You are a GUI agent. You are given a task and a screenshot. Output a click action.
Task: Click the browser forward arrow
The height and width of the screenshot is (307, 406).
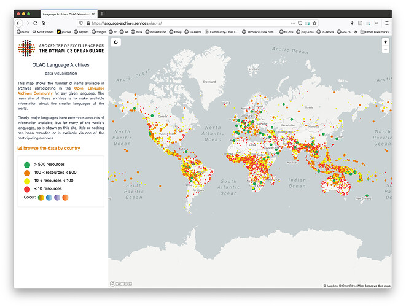(x=27, y=23)
